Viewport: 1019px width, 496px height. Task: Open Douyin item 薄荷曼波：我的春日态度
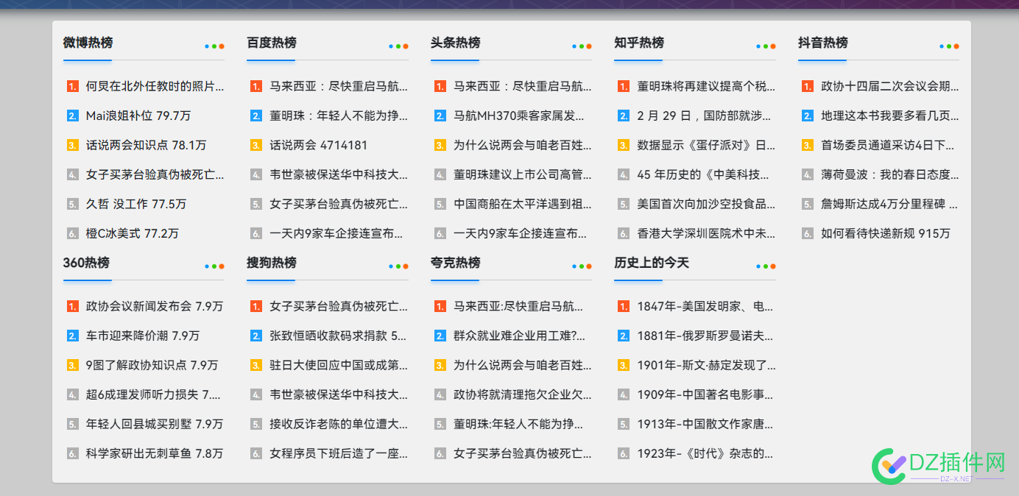pyautogui.click(x=890, y=174)
